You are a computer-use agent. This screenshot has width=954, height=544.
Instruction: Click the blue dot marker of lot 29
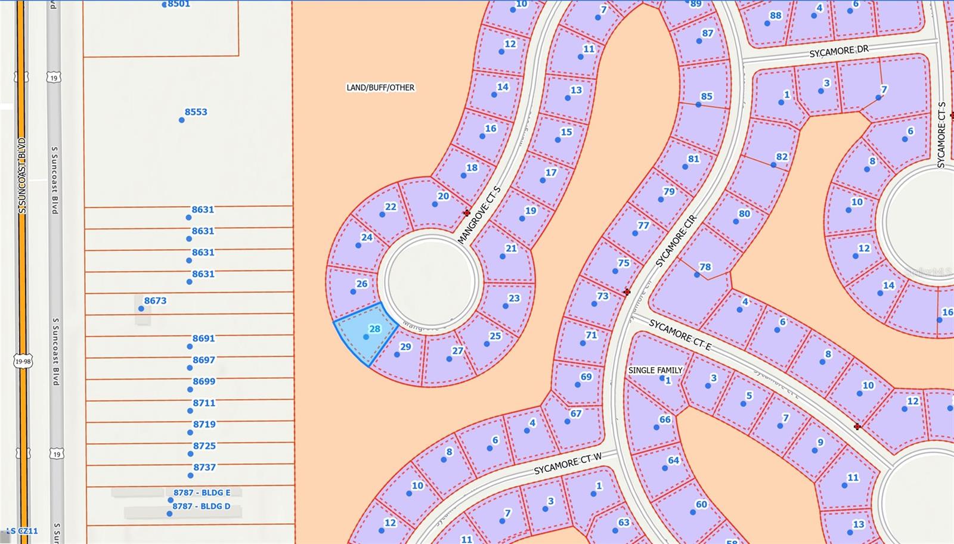tap(397, 355)
